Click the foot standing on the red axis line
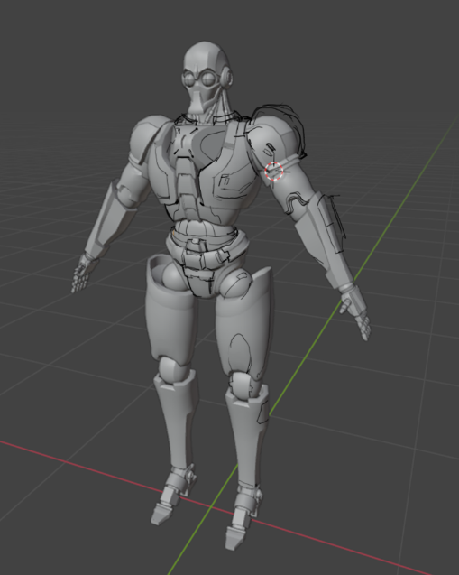 tap(172, 496)
